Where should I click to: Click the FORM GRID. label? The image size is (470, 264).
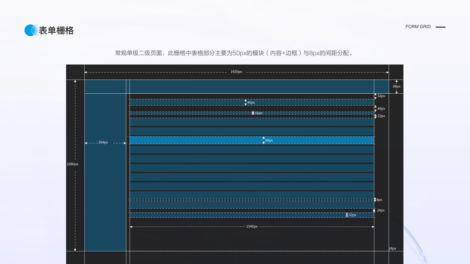point(418,27)
